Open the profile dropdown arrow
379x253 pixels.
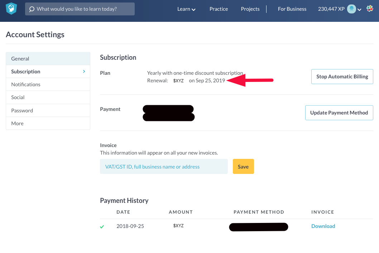359,10
